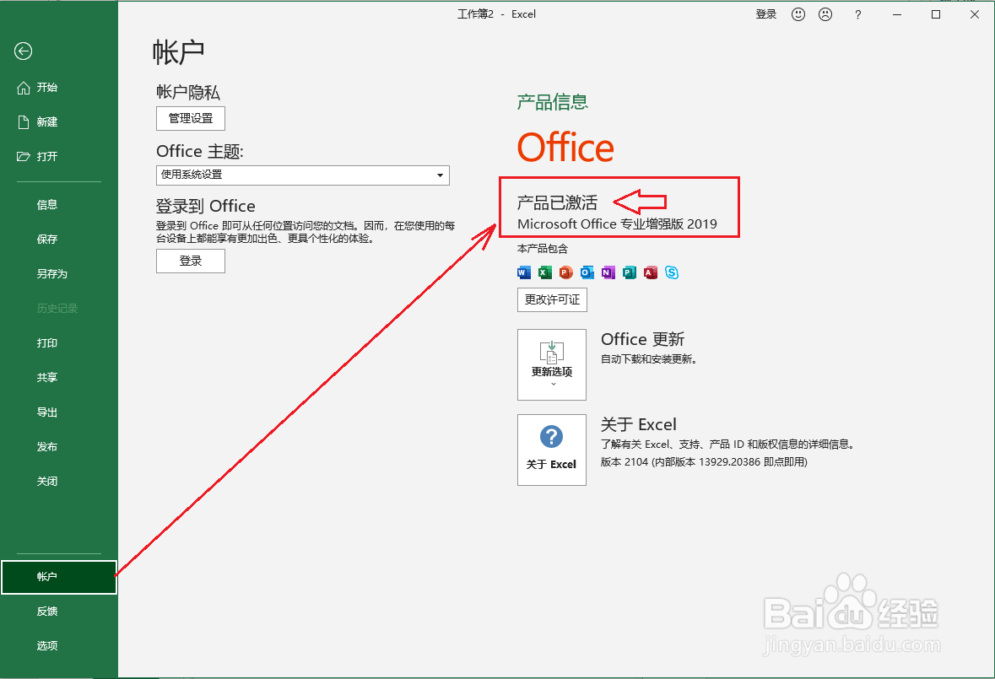Click the 自动下载和安装更新 text
The width and height of the screenshot is (995, 679).
click(x=649, y=359)
